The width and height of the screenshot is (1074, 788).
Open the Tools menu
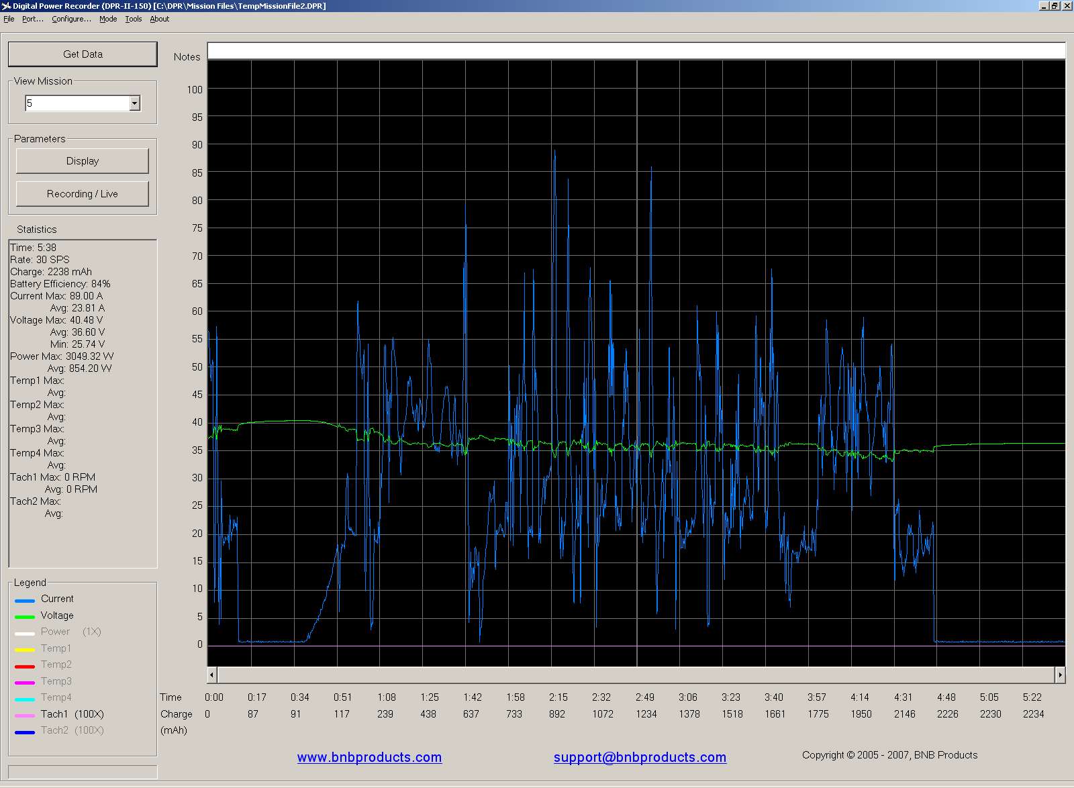134,19
